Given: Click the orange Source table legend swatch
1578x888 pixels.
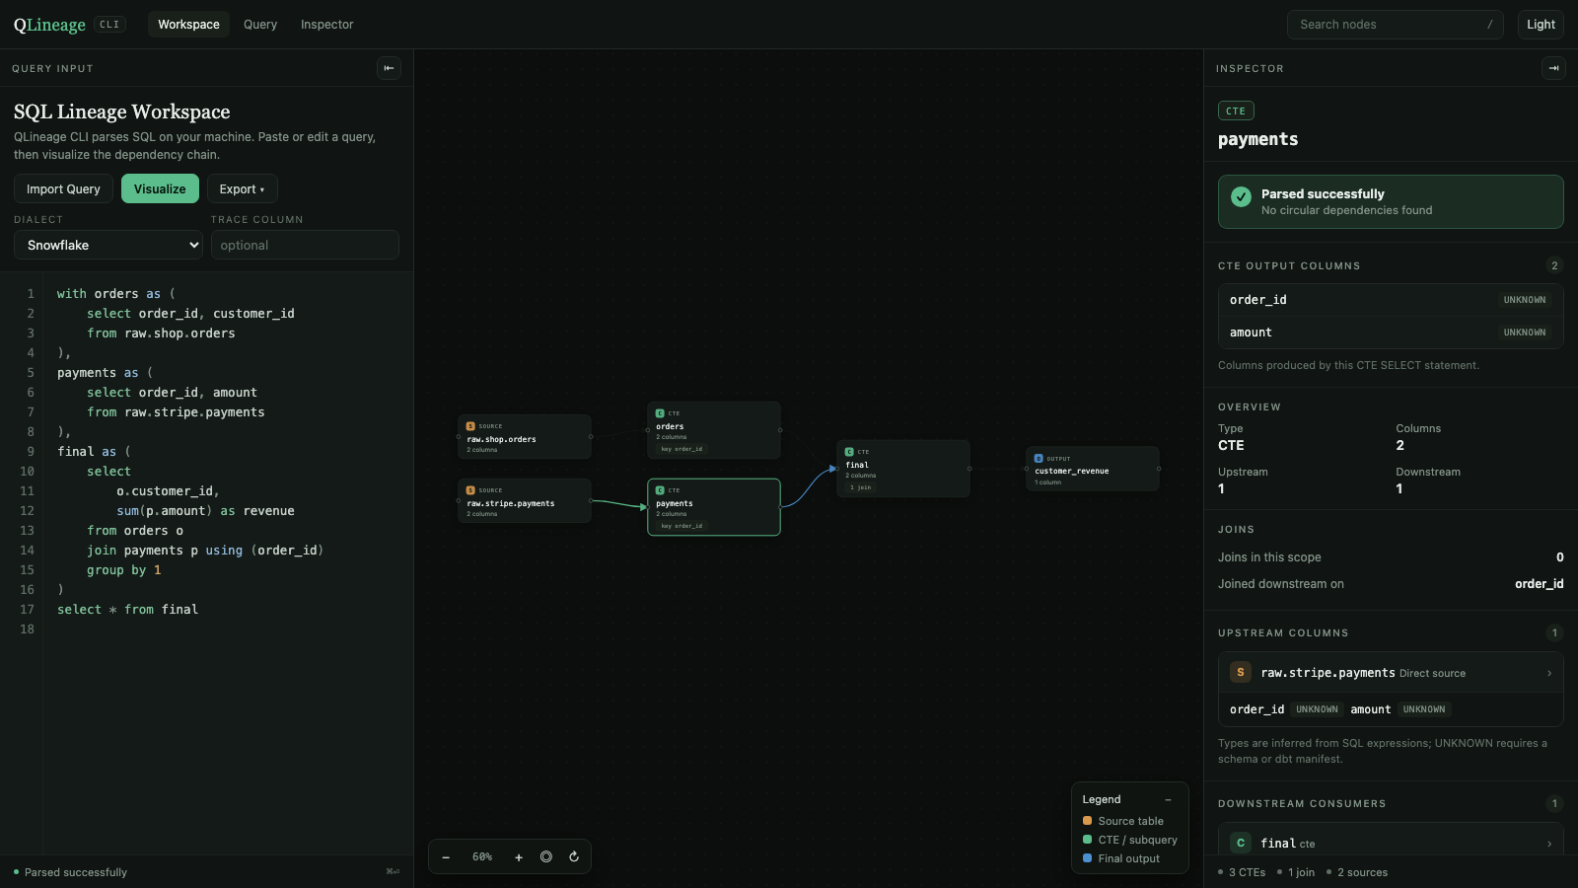Looking at the screenshot, I should 1087,821.
